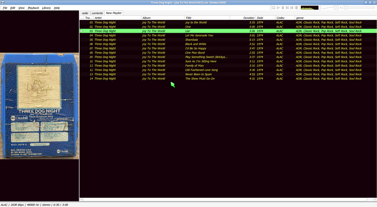Open the File menu
Image resolution: width=377 pixels, height=207 pixels.
[5, 8]
